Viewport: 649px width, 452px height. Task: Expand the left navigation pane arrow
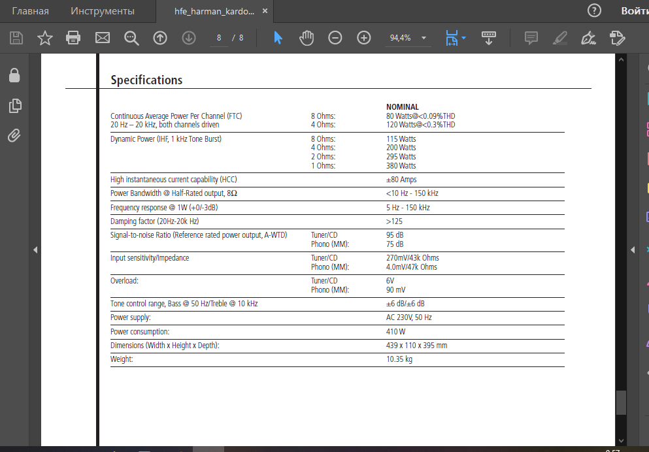[x=35, y=250]
